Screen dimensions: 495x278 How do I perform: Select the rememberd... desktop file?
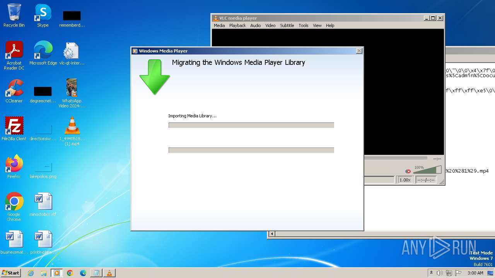point(72,19)
